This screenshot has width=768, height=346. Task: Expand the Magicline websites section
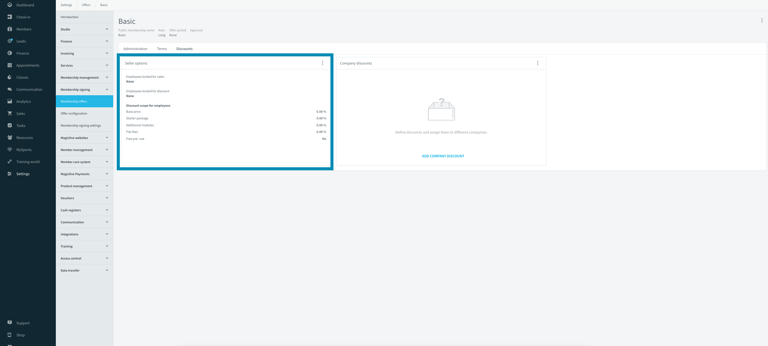click(x=84, y=138)
